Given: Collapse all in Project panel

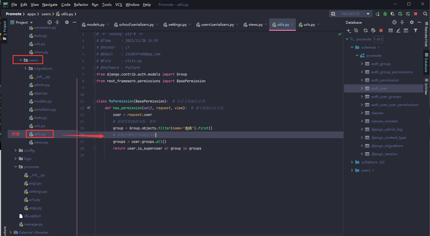Looking at the screenshot, I should [57, 22].
